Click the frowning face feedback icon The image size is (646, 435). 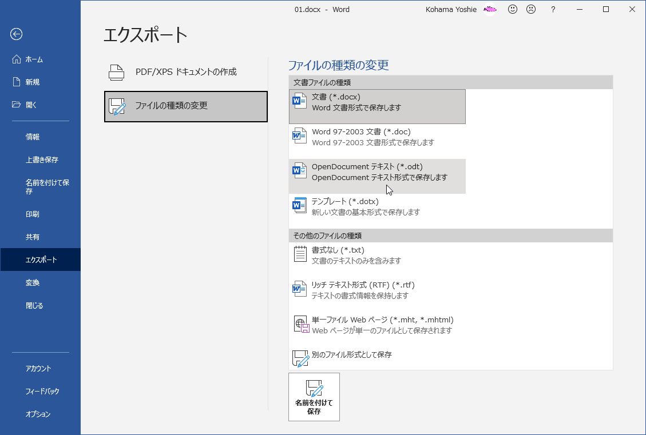pos(531,9)
